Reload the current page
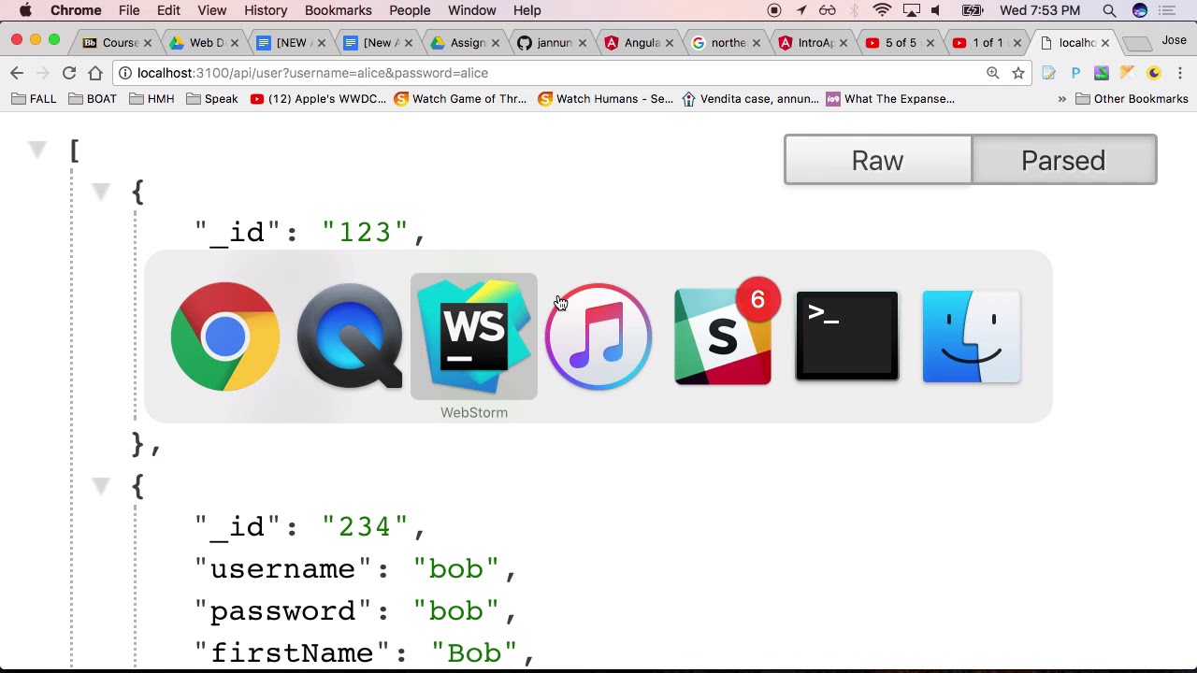This screenshot has width=1197, height=673. [69, 73]
